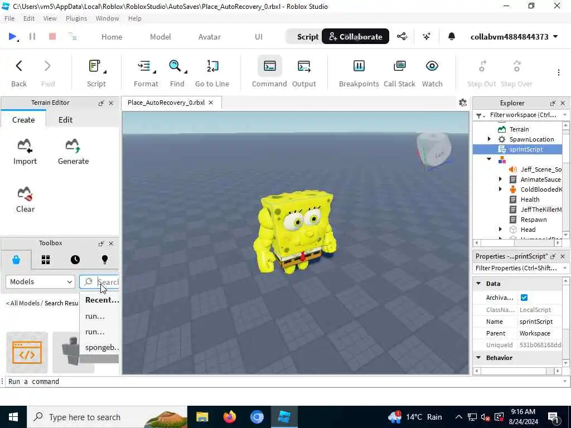Show the Output window
Viewport: 571px width, 428px height.
tap(304, 73)
